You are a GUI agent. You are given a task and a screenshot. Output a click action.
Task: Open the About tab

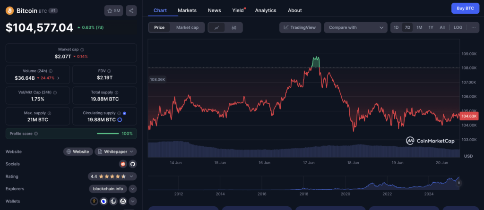(295, 10)
